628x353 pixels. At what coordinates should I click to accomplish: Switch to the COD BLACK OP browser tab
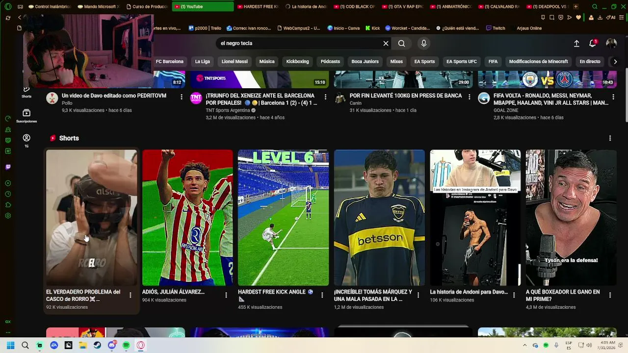pyautogui.click(x=354, y=6)
